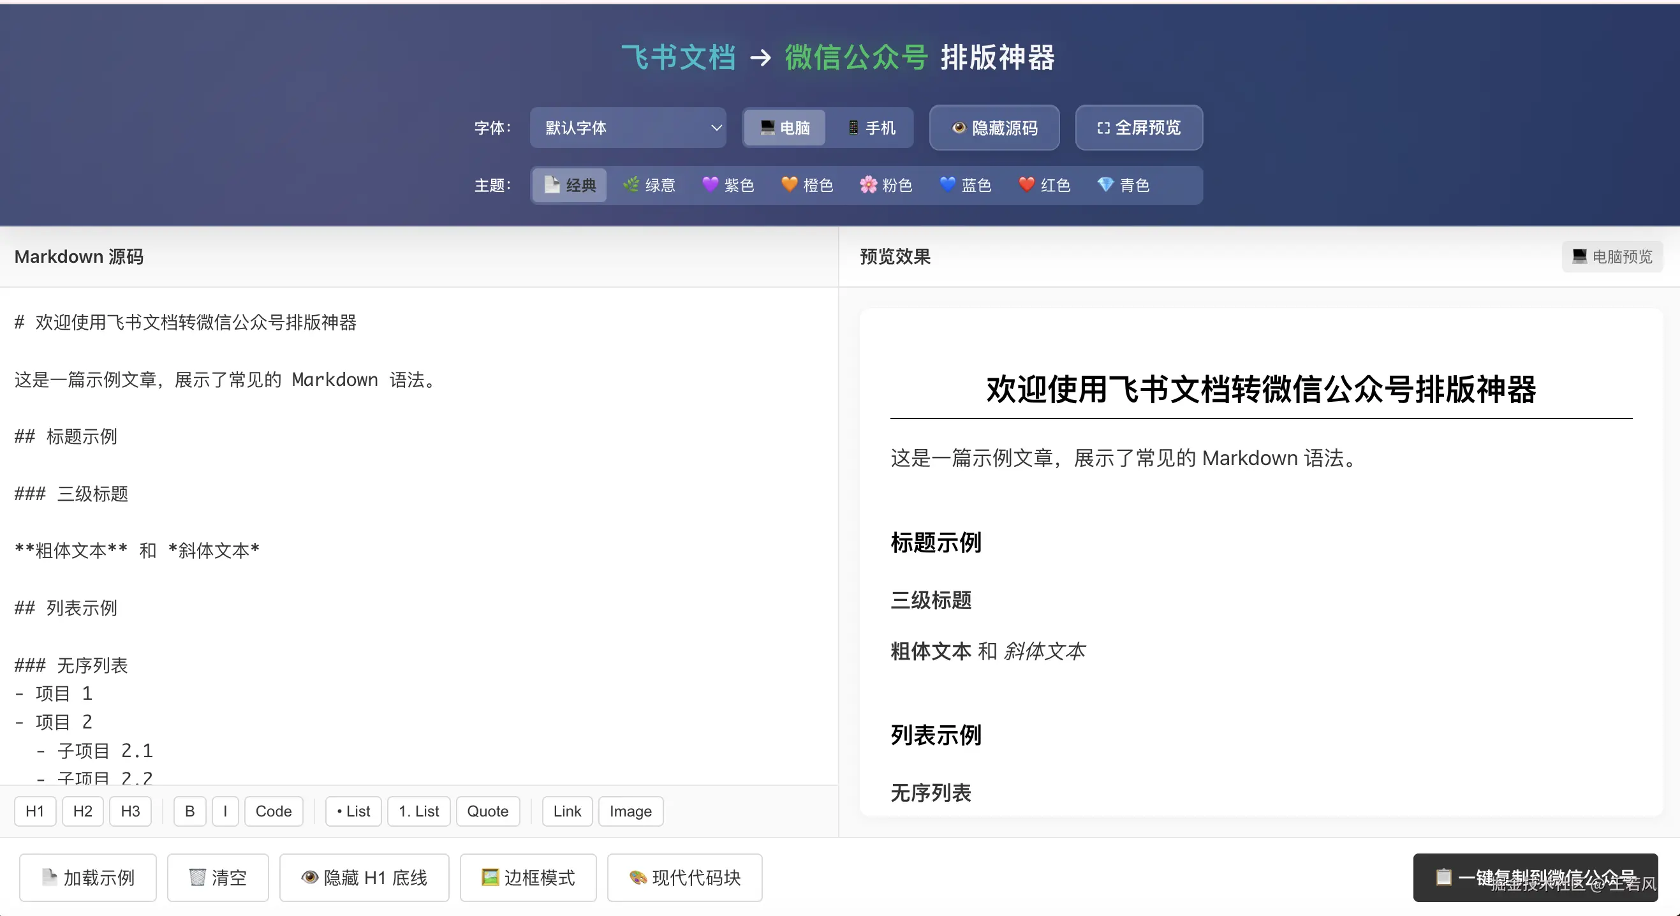Insert a Quote block

[x=487, y=811]
